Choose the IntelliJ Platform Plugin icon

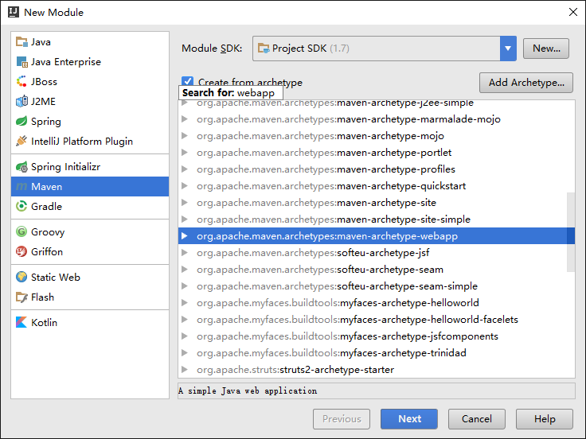click(x=22, y=142)
